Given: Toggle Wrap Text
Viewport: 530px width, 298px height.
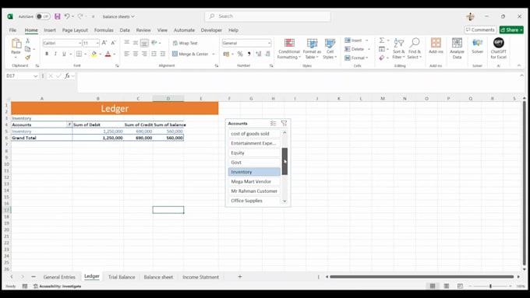Looking at the screenshot, I should tap(185, 43).
